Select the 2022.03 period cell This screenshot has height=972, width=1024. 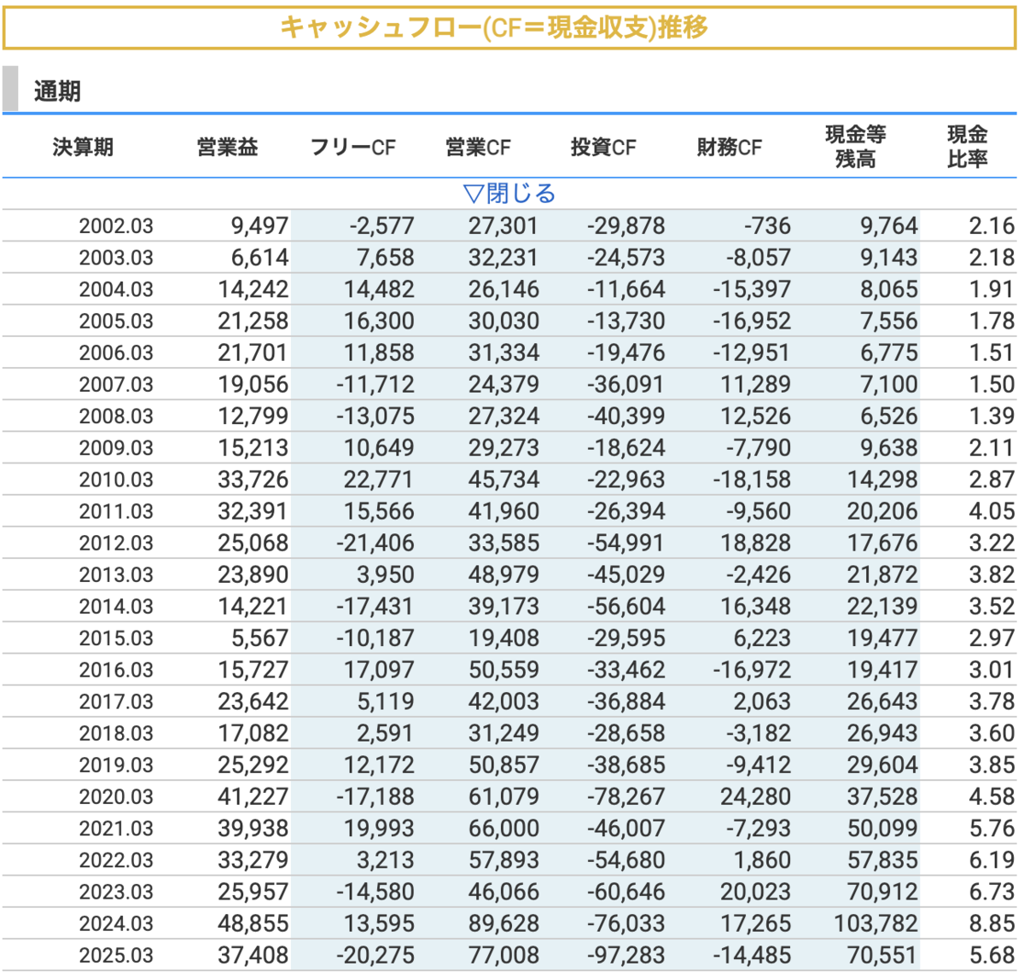click(116, 860)
